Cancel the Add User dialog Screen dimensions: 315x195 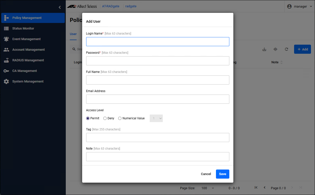(206, 174)
